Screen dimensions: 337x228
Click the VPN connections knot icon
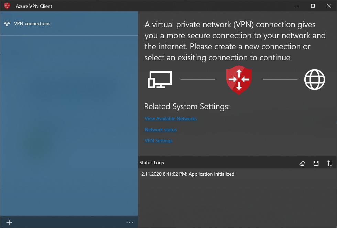tap(7, 24)
